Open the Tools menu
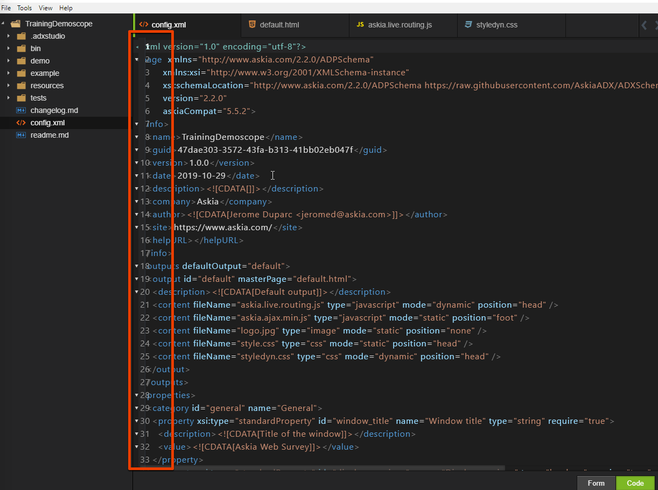658x490 pixels. pyautogui.click(x=24, y=8)
